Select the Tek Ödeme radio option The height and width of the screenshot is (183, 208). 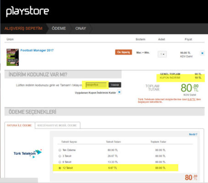[60, 150]
